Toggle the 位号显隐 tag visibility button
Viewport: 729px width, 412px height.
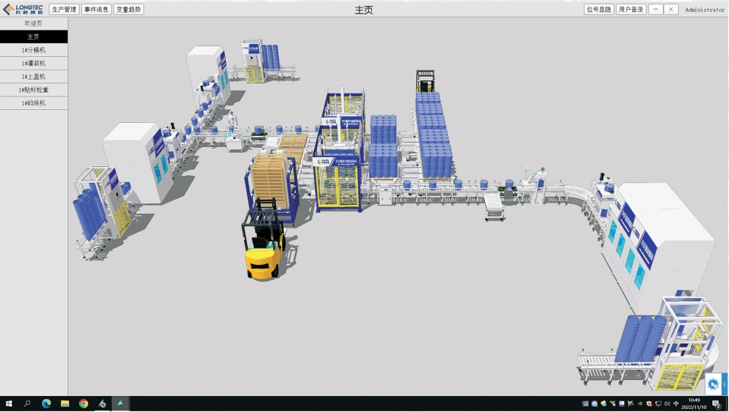pos(598,10)
